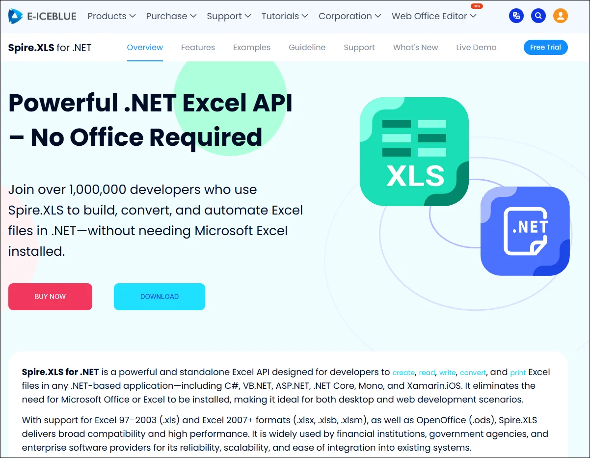Follow the "create" link
This screenshot has height=458, width=590.
(403, 373)
